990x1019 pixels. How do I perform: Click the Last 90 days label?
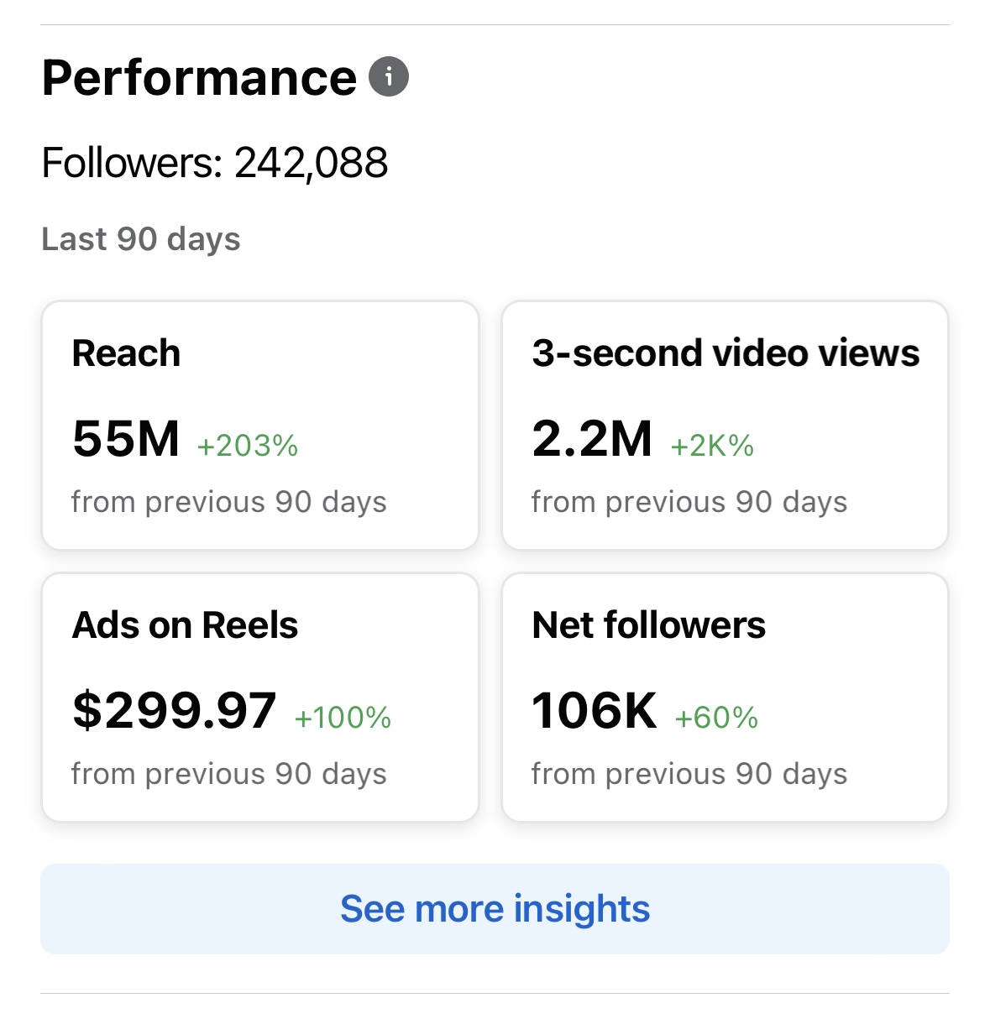pyautogui.click(x=140, y=238)
